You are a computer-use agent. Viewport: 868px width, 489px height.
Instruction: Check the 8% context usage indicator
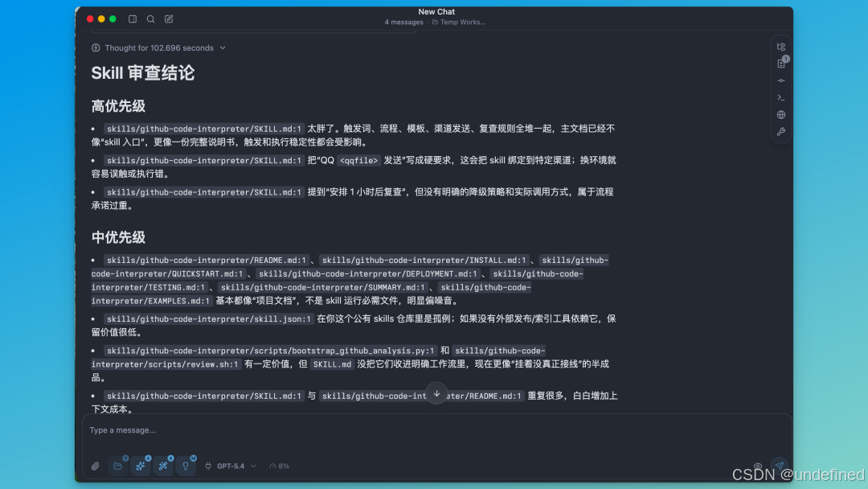279,466
